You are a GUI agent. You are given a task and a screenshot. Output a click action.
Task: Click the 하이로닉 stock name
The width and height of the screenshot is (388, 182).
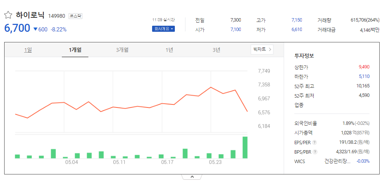30,15
